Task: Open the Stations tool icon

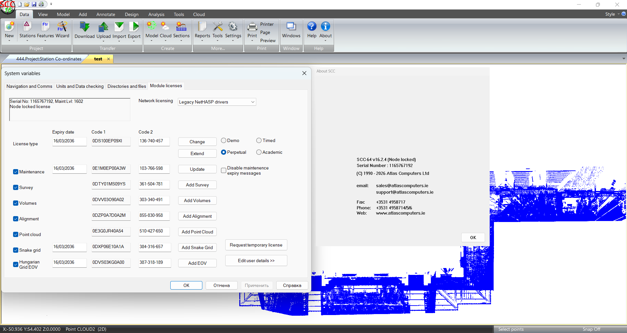Action: [x=27, y=26]
